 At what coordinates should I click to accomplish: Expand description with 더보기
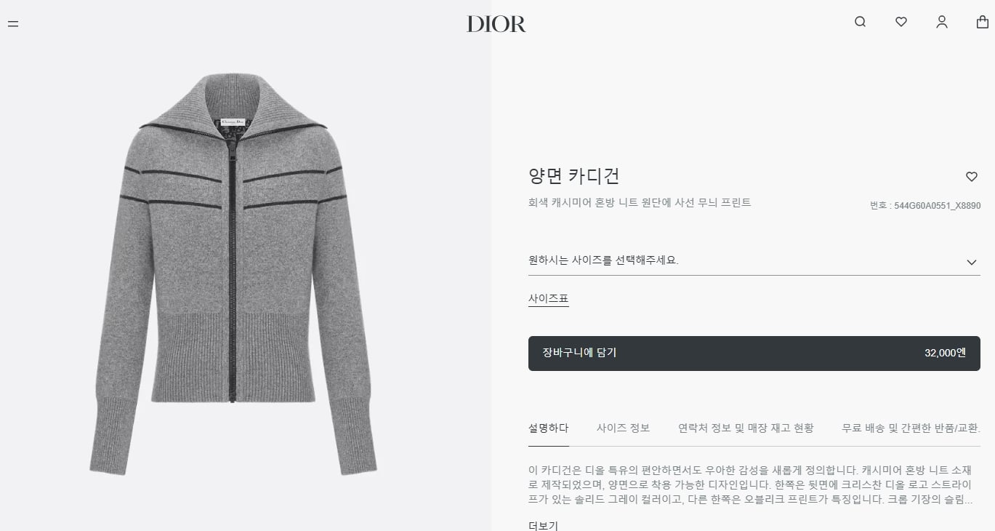tap(543, 525)
